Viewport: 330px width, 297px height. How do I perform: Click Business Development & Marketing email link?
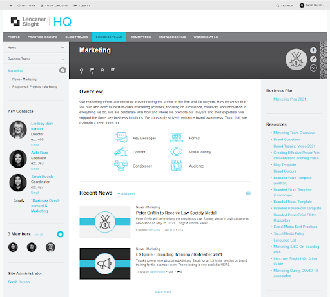click(x=45, y=206)
